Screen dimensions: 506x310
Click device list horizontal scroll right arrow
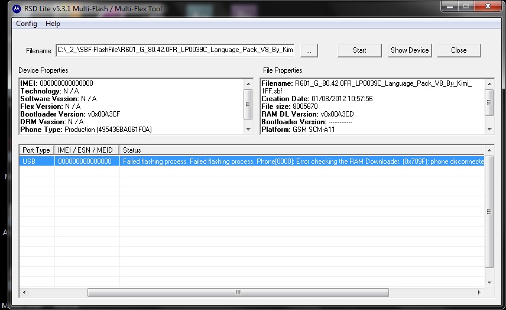point(479,292)
